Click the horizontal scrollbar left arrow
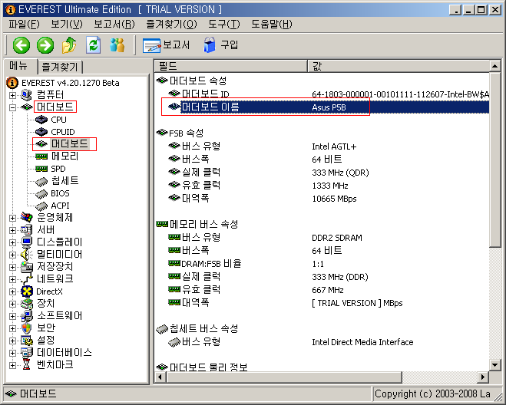Screen dimensions: 506x405 click(160, 377)
